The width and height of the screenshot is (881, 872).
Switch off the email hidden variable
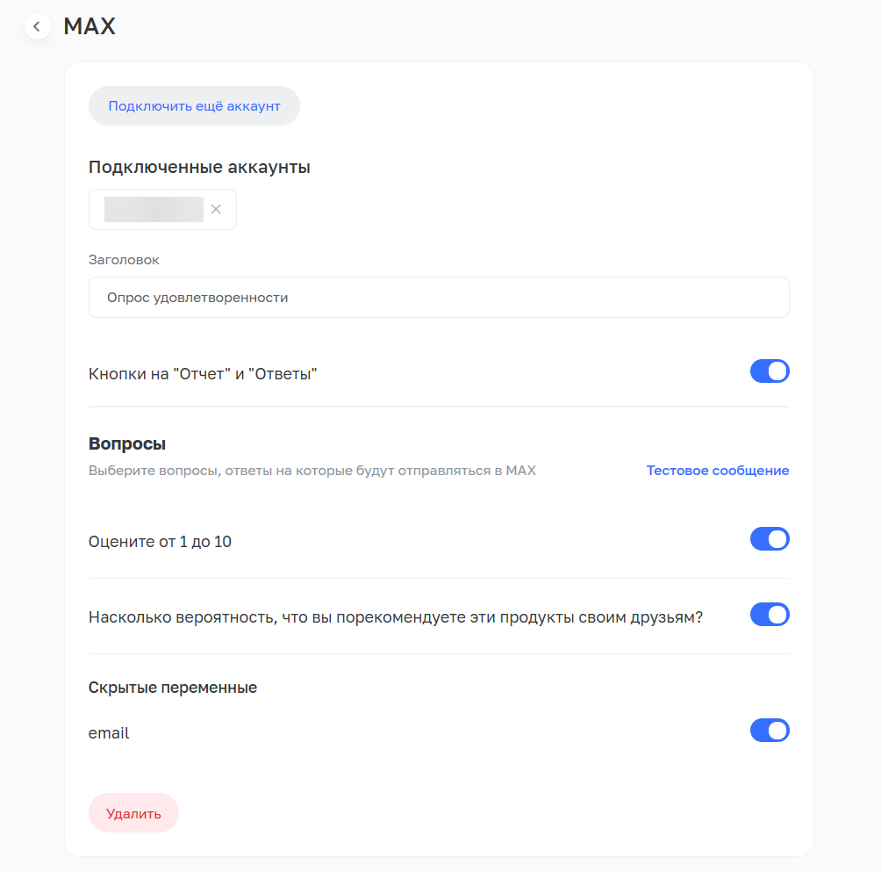(x=769, y=731)
